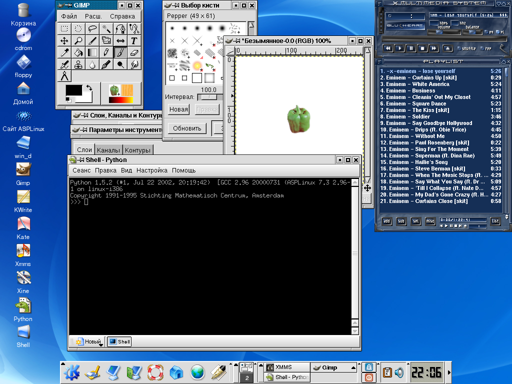Activate the Intelligent Scissors tool
Image resolution: width=512 pixels, height=384 pixels.
[x=134, y=28]
